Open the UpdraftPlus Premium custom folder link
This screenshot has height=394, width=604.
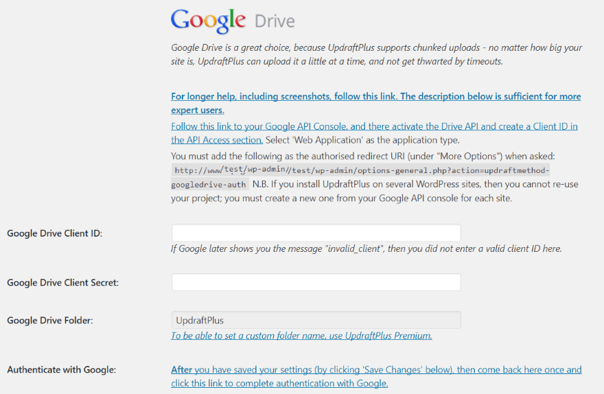pyautogui.click(x=301, y=336)
